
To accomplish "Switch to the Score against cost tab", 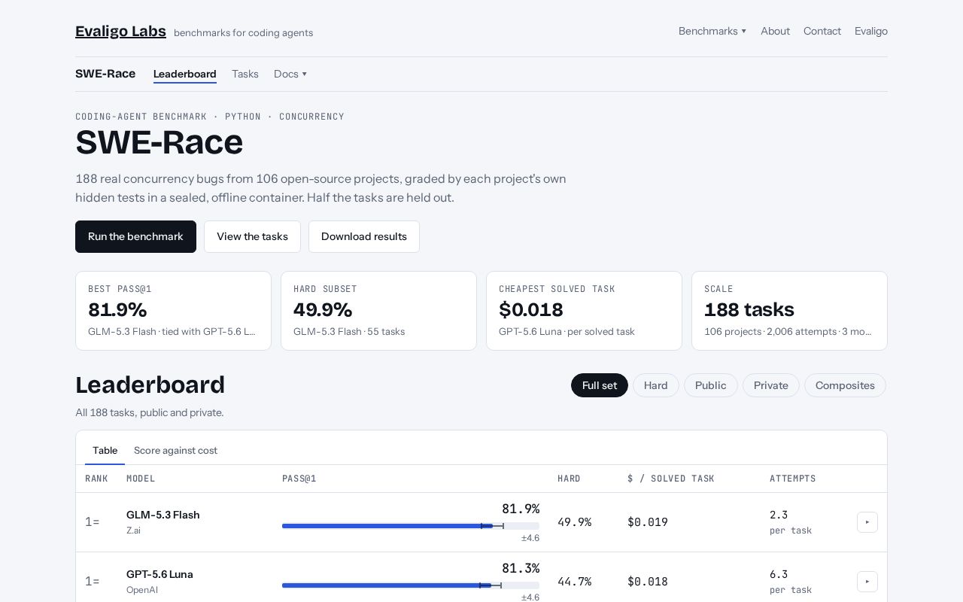I will pyautogui.click(x=175, y=450).
